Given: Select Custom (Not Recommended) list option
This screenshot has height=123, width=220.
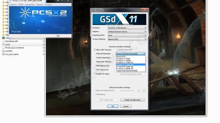Looking at the screenshot, I should (131, 71).
